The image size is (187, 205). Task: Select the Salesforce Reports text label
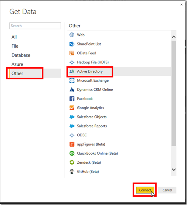pos(92,126)
